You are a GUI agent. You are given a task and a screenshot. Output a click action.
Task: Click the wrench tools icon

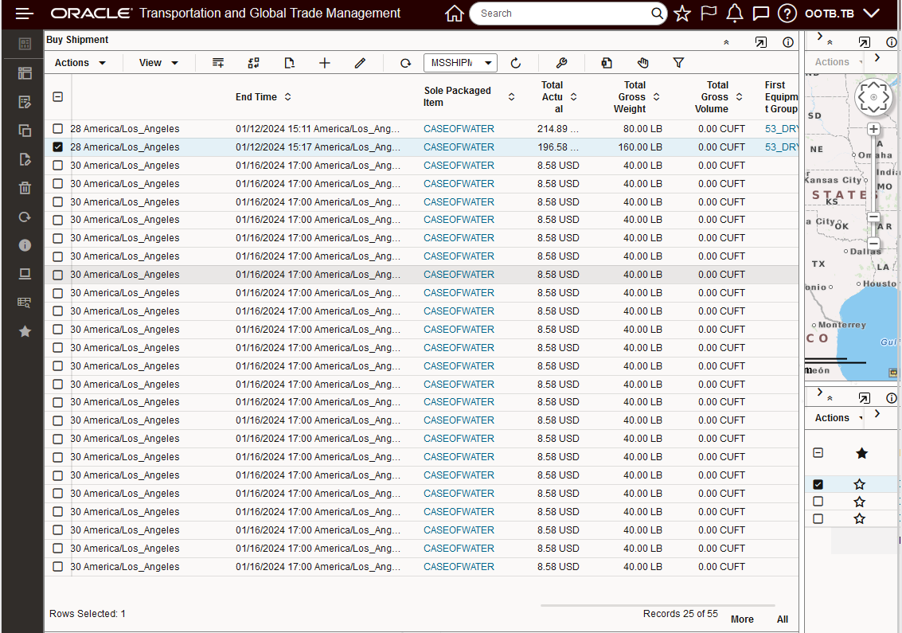(561, 63)
